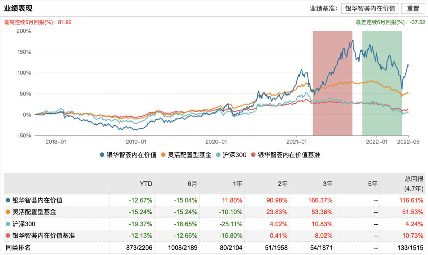Click the orange dot of 灵活配置型基金 in the chart legend
The image size is (428, 255).
[163, 155]
